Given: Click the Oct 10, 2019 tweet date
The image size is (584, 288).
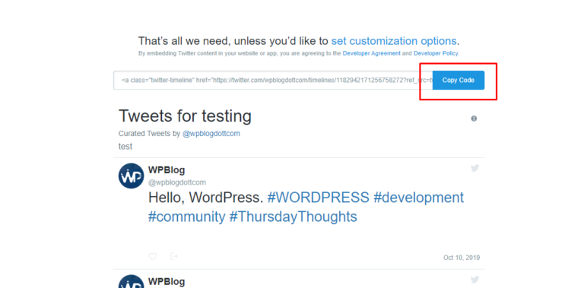Looking at the screenshot, I should point(462,258).
